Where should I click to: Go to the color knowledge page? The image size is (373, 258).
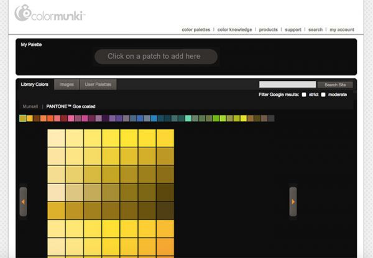(x=234, y=29)
